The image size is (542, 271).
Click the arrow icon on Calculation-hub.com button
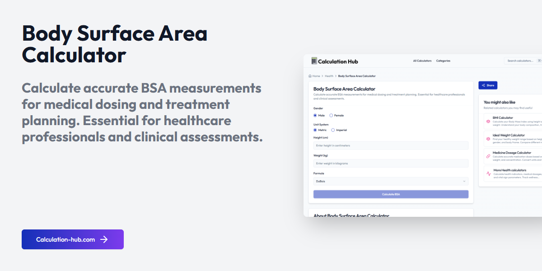point(105,239)
